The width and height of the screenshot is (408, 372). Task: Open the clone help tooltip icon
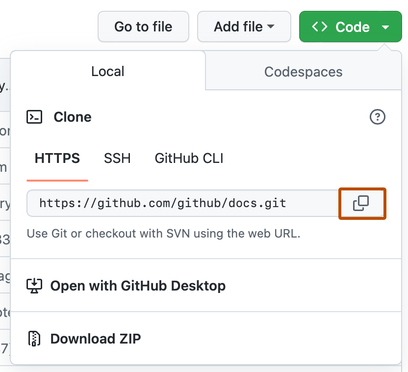(x=377, y=117)
